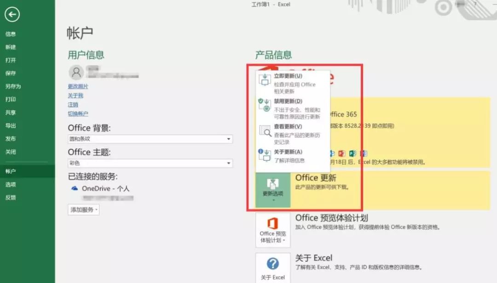
Task: Open the 更新选项 update options button
Action: [273, 190]
